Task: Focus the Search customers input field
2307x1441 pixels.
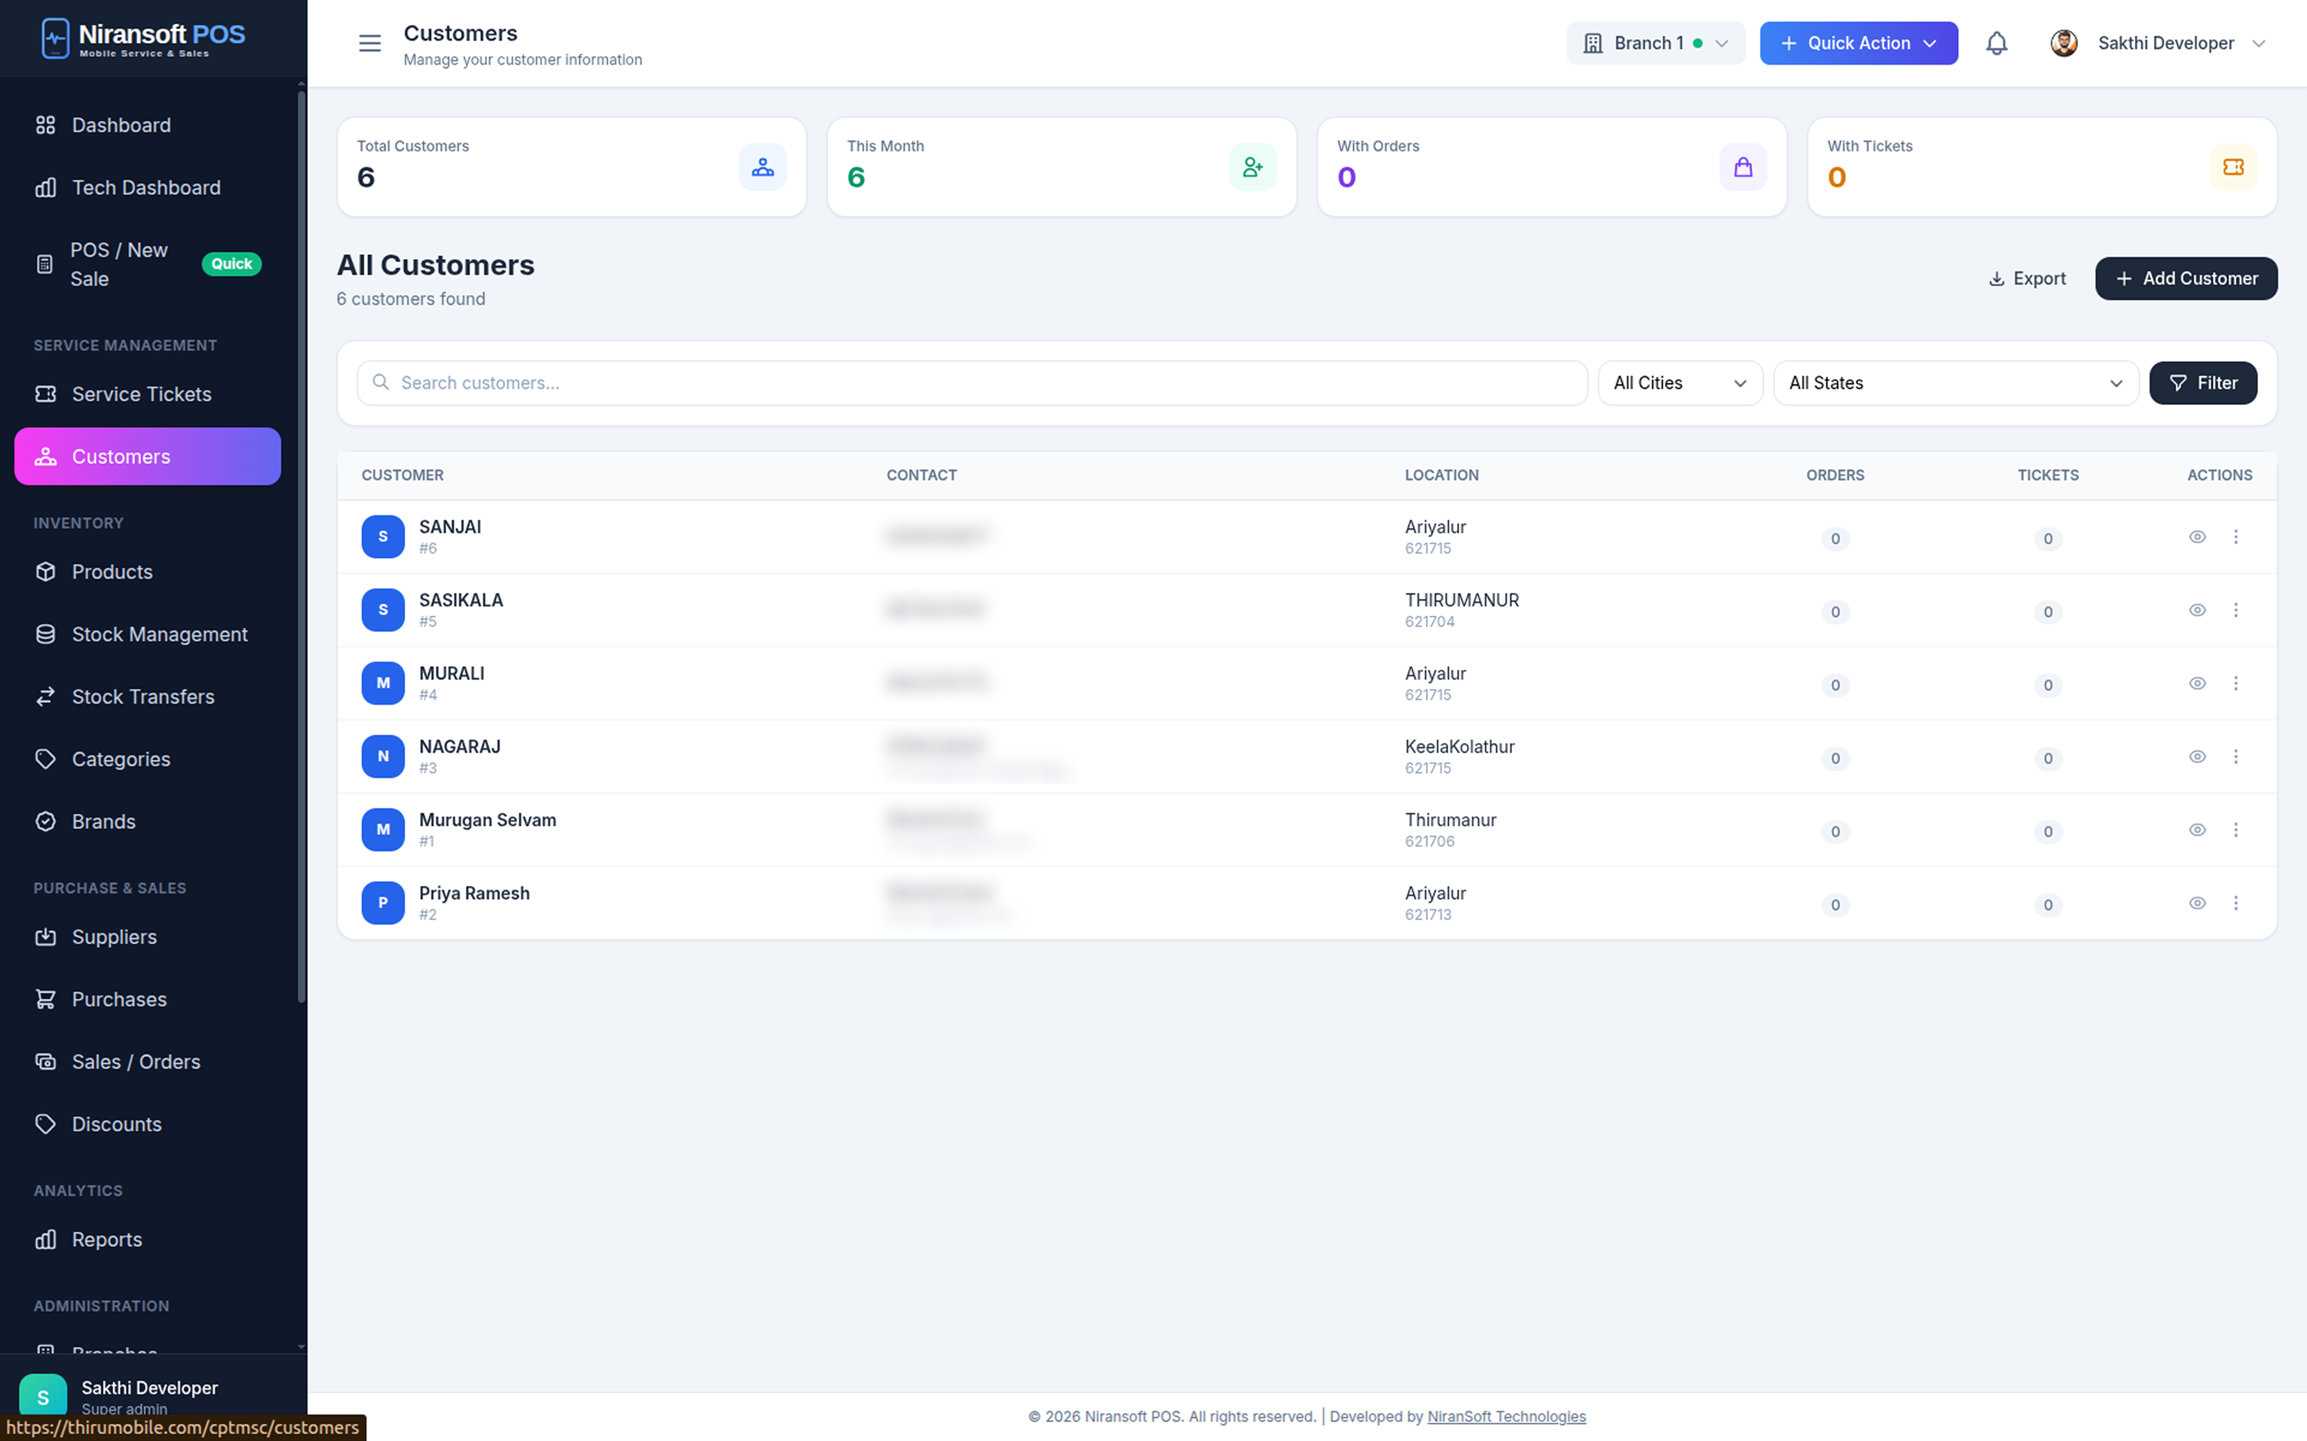Action: click(x=972, y=383)
